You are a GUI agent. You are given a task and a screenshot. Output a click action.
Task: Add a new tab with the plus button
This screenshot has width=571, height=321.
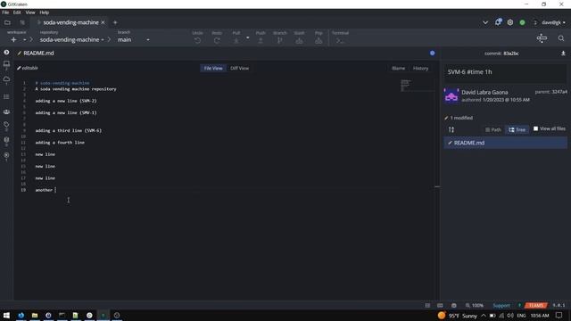pos(115,22)
